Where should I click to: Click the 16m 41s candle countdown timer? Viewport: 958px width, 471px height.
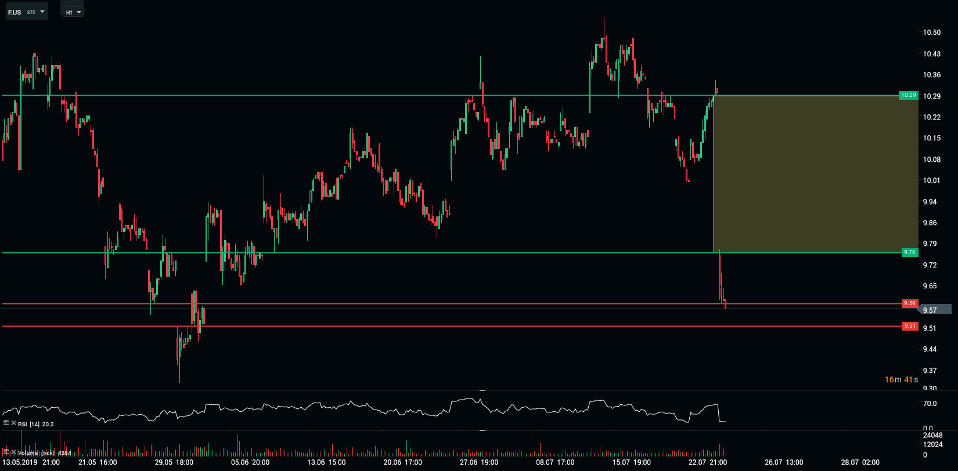click(x=902, y=380)
